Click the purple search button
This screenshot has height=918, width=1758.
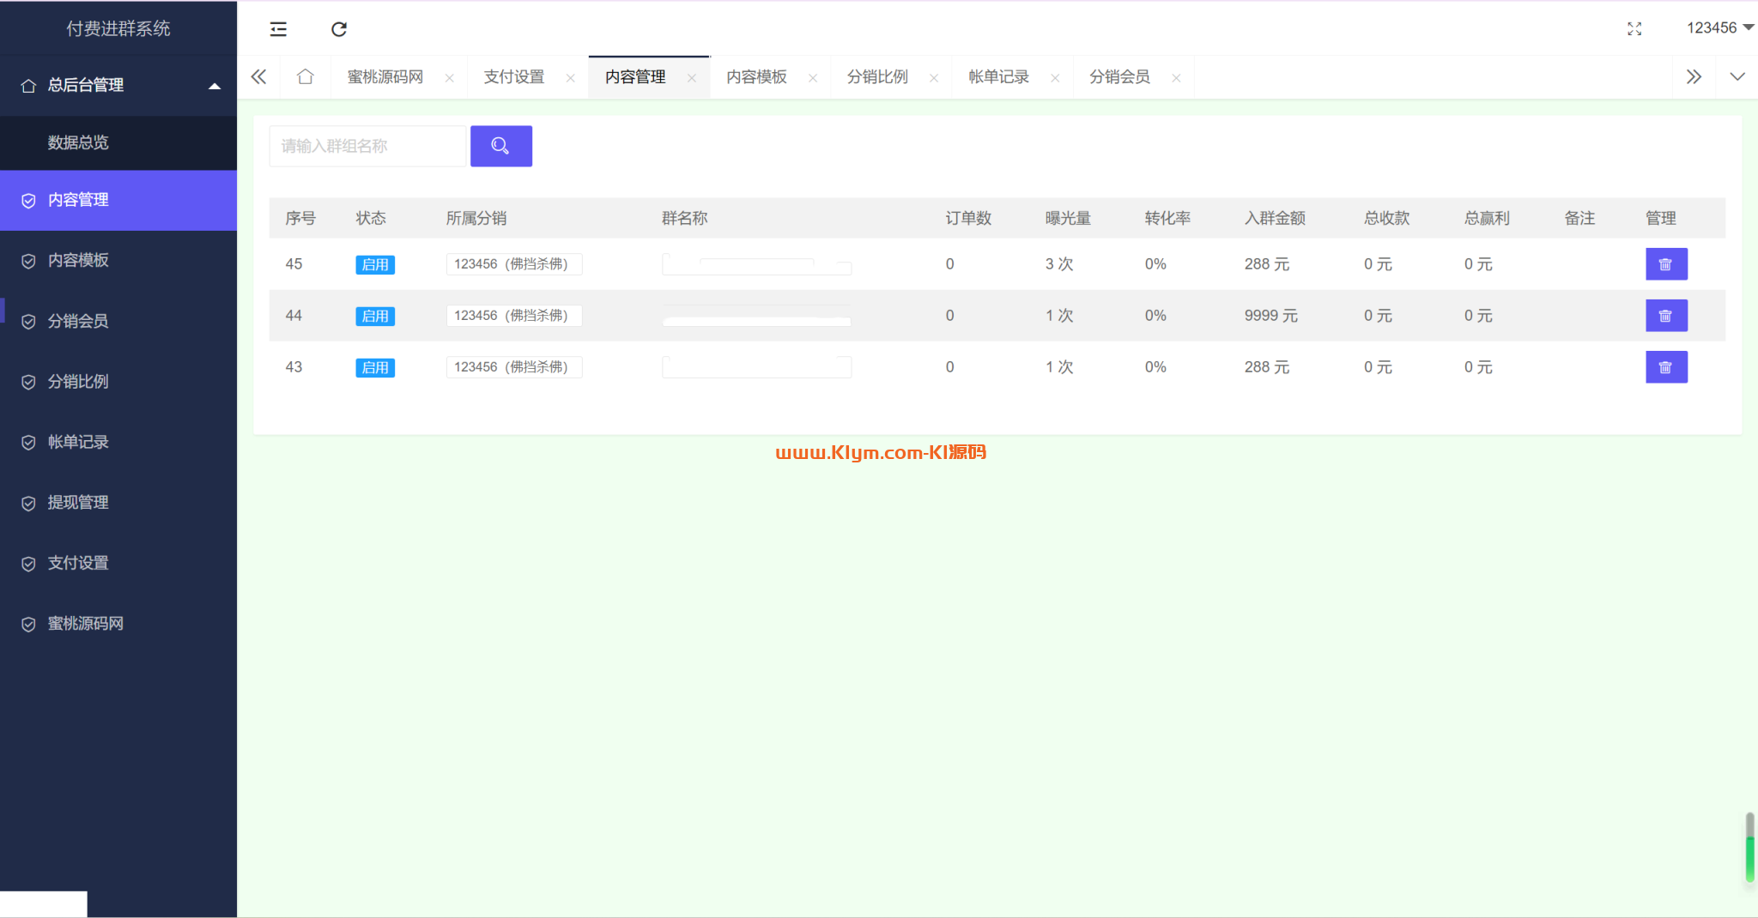[x=500, y=146]
